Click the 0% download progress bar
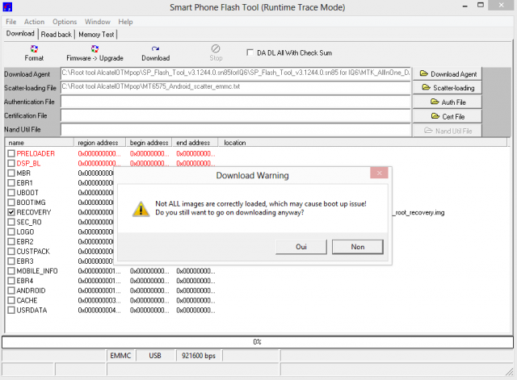 [x=258, y=342]
